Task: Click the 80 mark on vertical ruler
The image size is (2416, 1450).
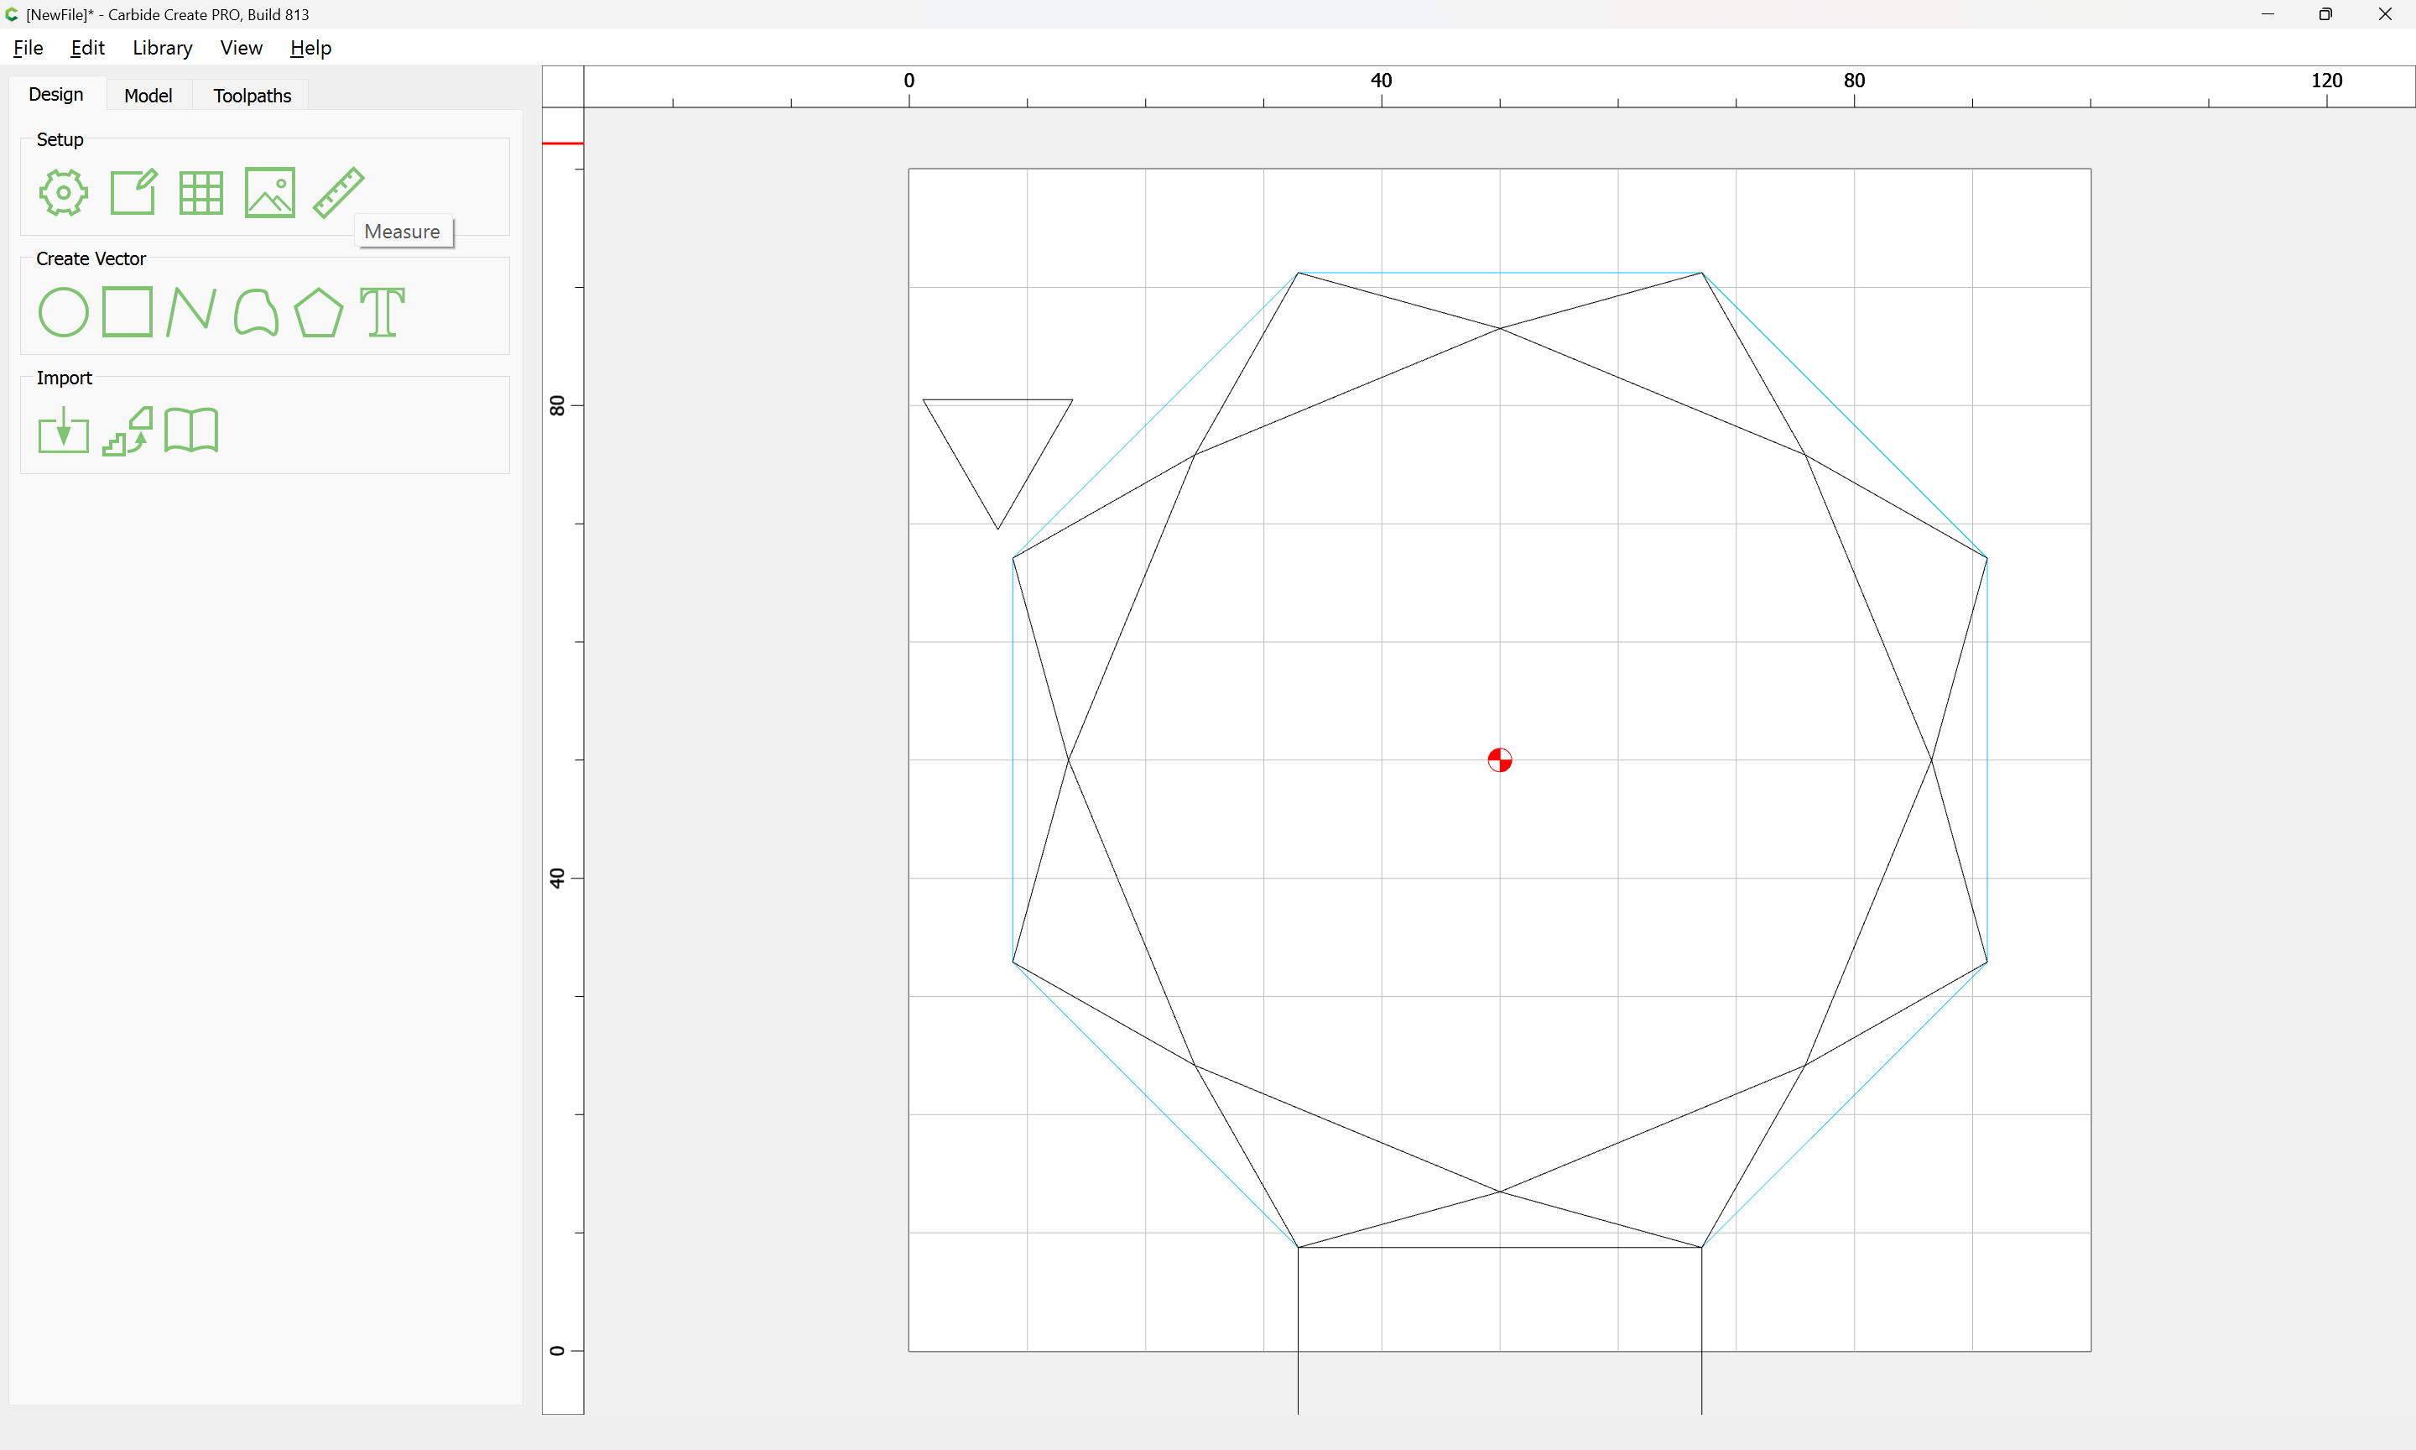Action: (x=558, y=405)
